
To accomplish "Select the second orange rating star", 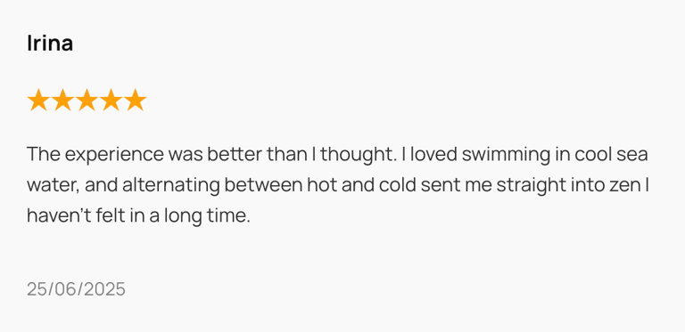I will (x=62, y=101).
